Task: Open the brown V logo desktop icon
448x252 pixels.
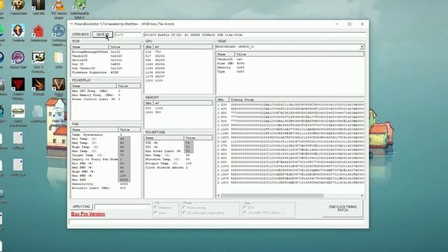Action: point(59,85)
